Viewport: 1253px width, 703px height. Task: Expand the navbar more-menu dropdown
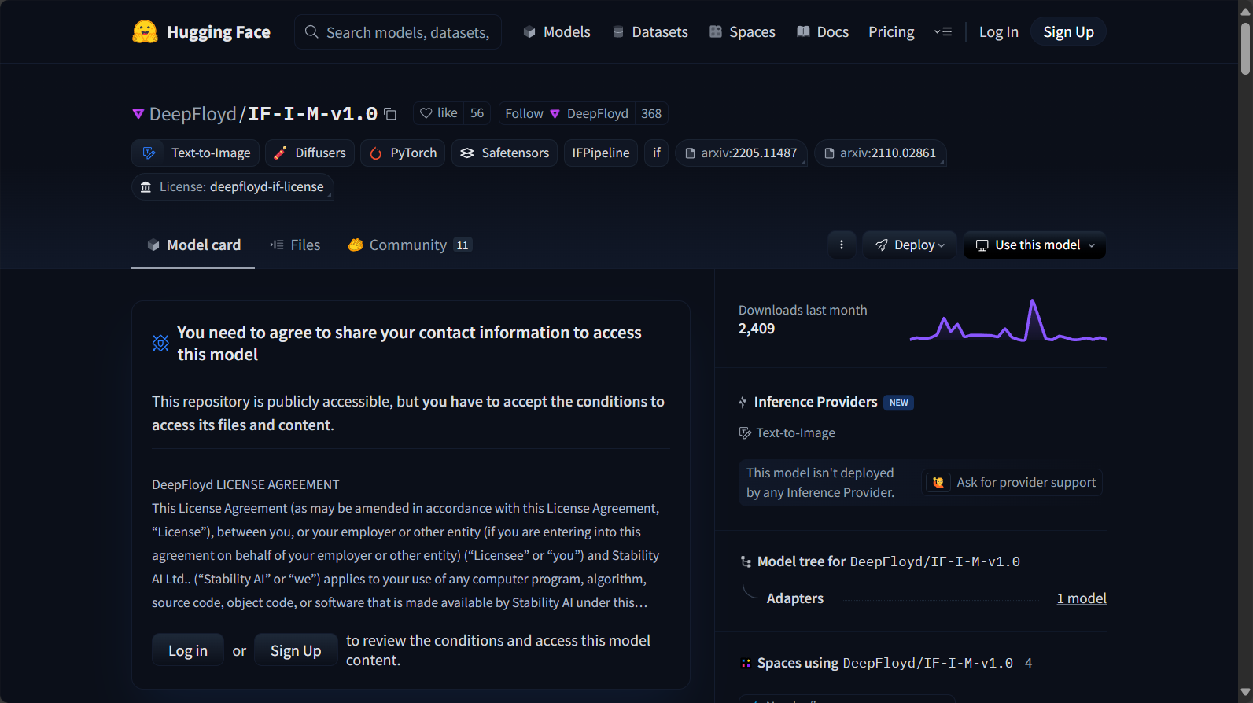943,32
